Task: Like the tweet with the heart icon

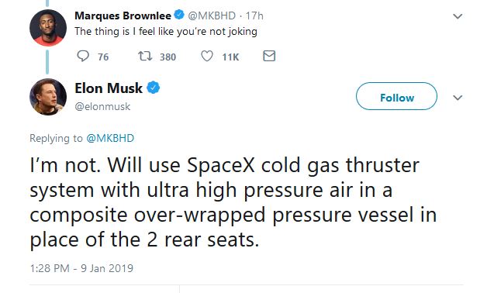Action: click(x=207, y=56)
